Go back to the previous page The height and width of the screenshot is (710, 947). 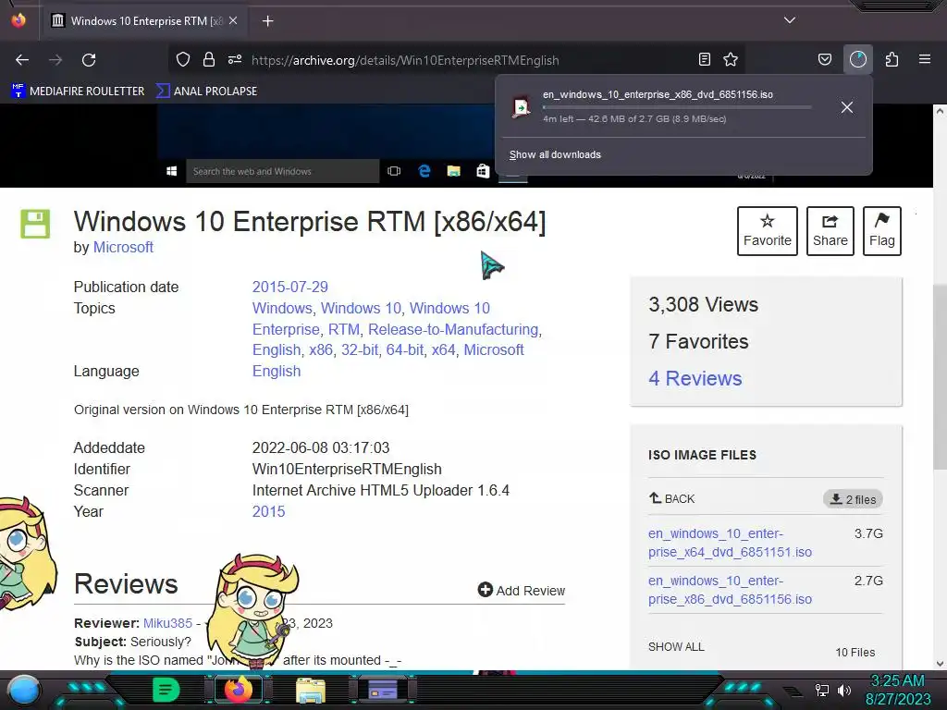point(22,60)
